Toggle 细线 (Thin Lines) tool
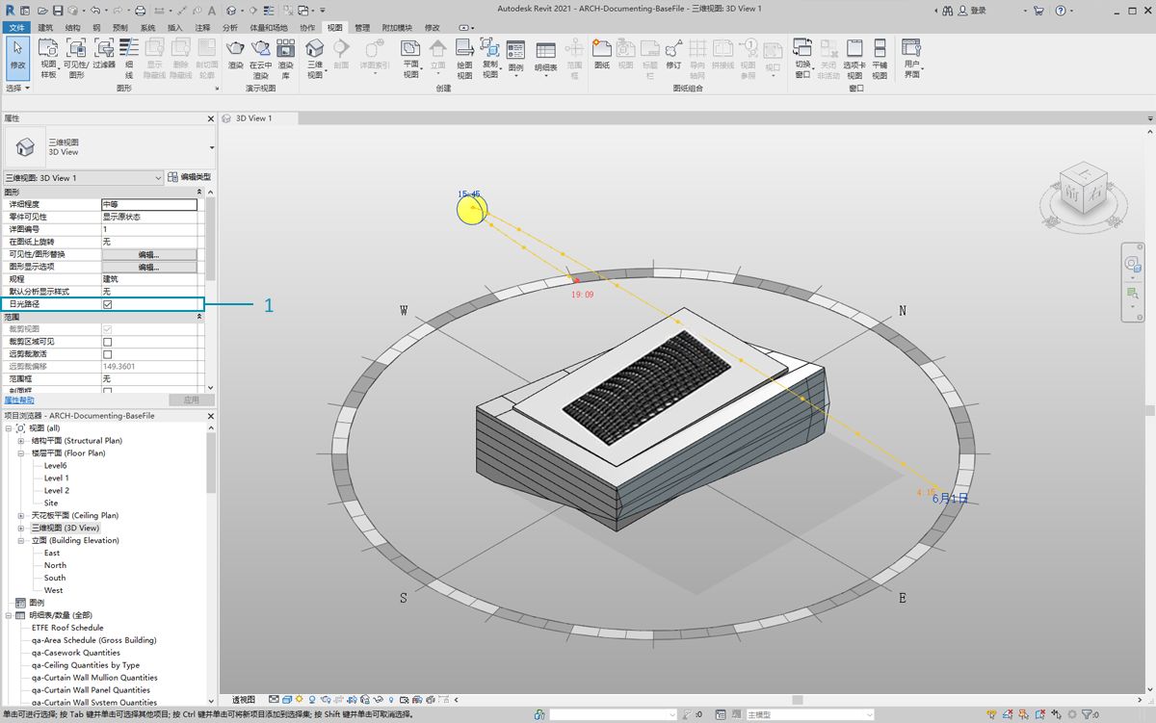Viewport: 1156px width, 723px height. point(129,57)
